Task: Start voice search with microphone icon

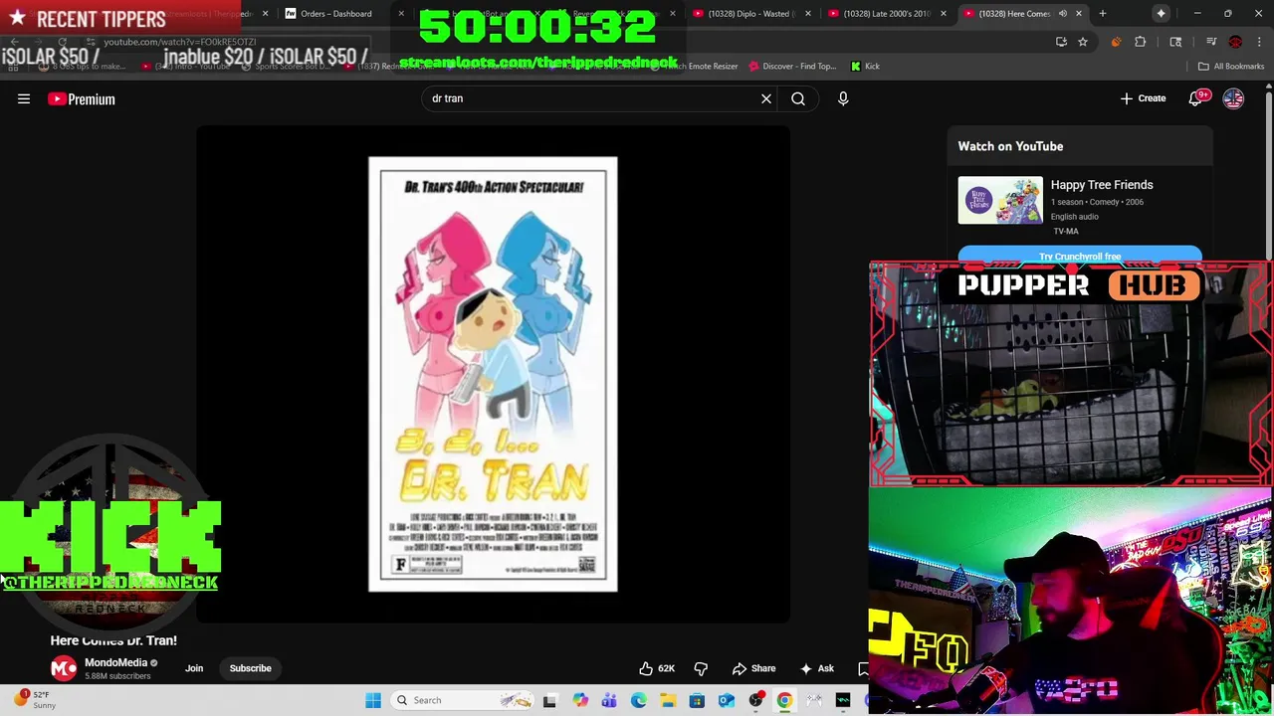Action: tap(843, 98)
